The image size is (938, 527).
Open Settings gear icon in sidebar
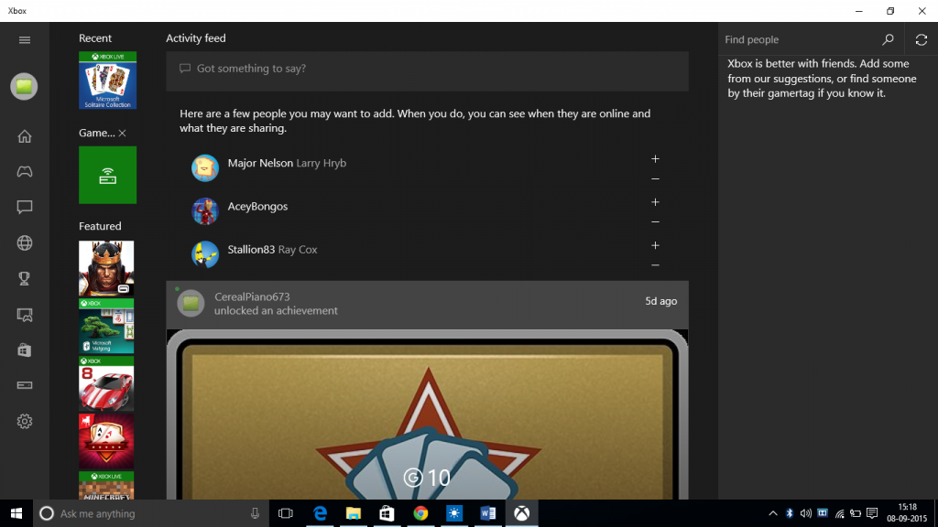pos(25,421)
